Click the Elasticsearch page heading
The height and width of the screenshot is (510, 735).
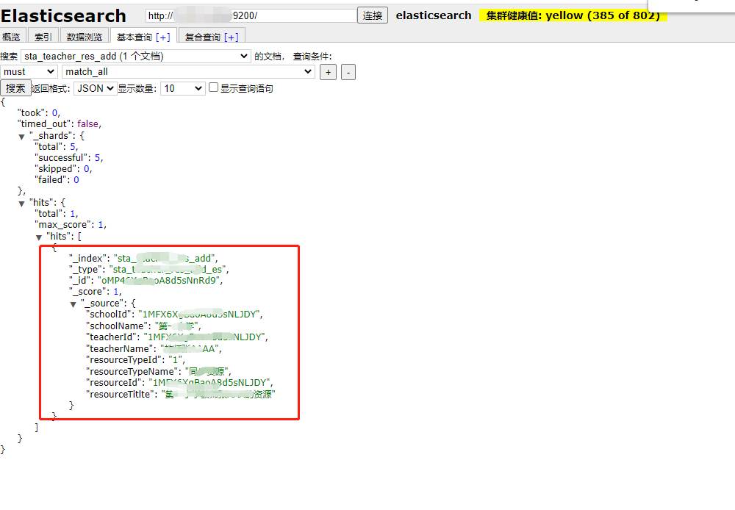click(63, 16)
